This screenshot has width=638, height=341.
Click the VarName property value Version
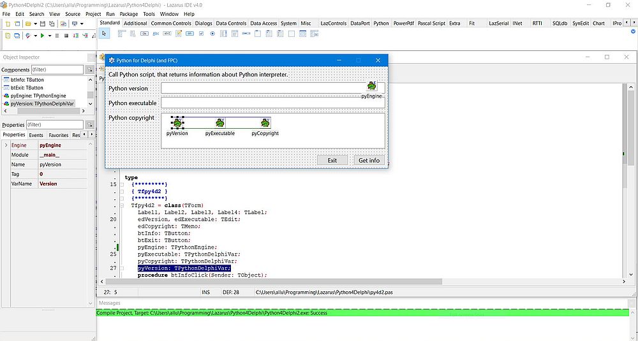point(48,184)
